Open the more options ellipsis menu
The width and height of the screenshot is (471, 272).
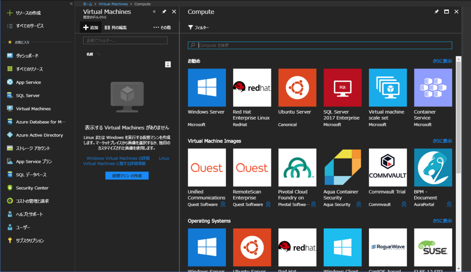click(x=162, y=27)
